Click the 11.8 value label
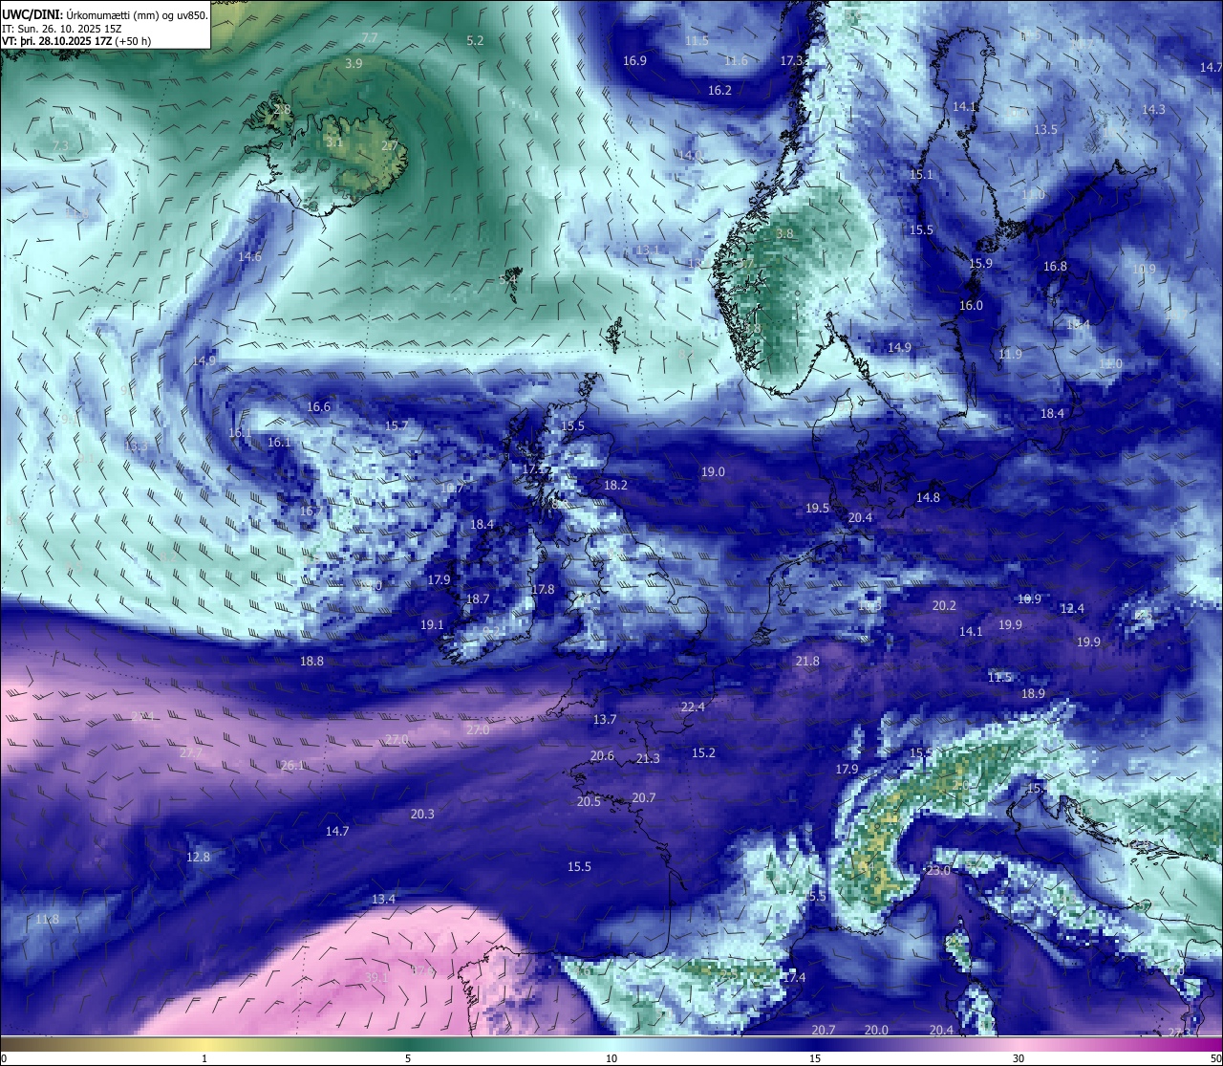This screenshot has height=1066, width=1223. (47, 919)
